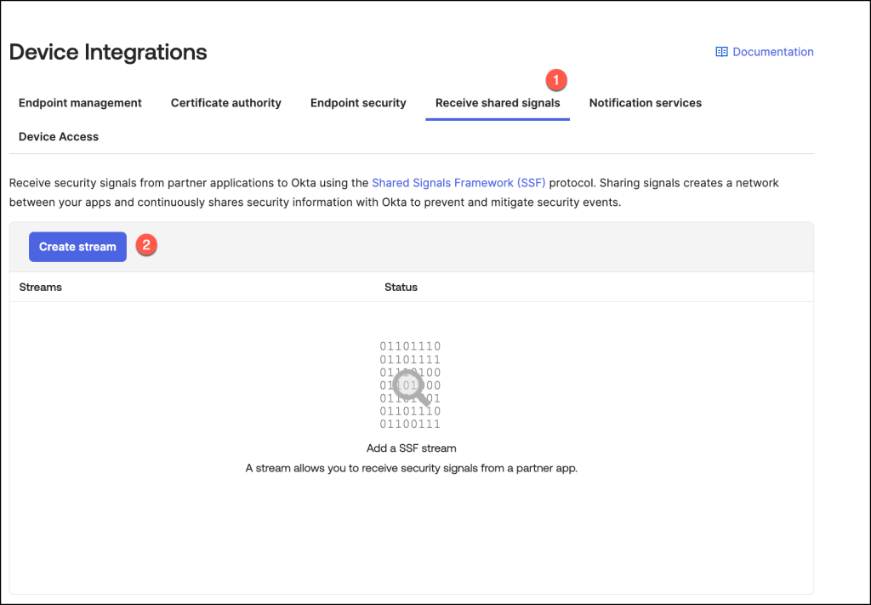Open the Certificate authority tab

click(x=225, y=103)
